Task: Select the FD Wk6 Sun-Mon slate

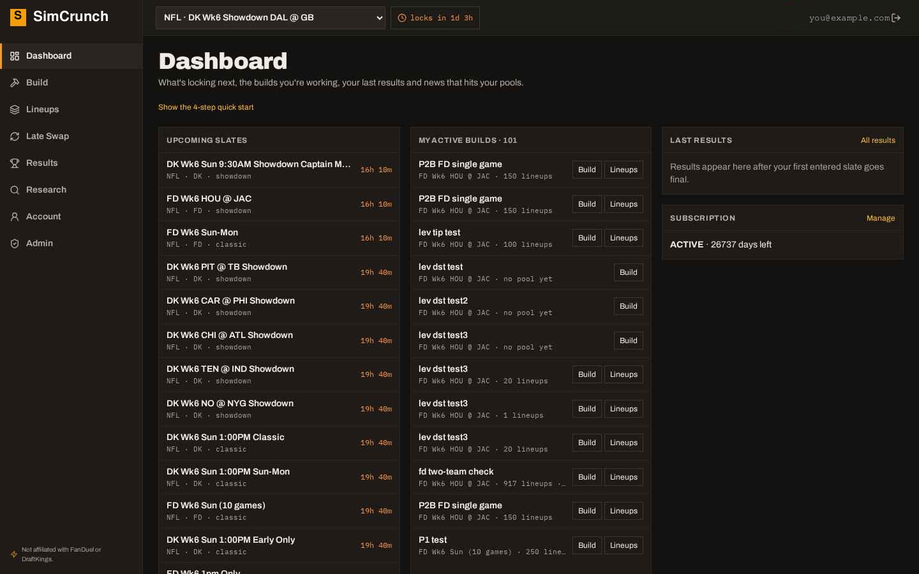Action: pos(279,238)
